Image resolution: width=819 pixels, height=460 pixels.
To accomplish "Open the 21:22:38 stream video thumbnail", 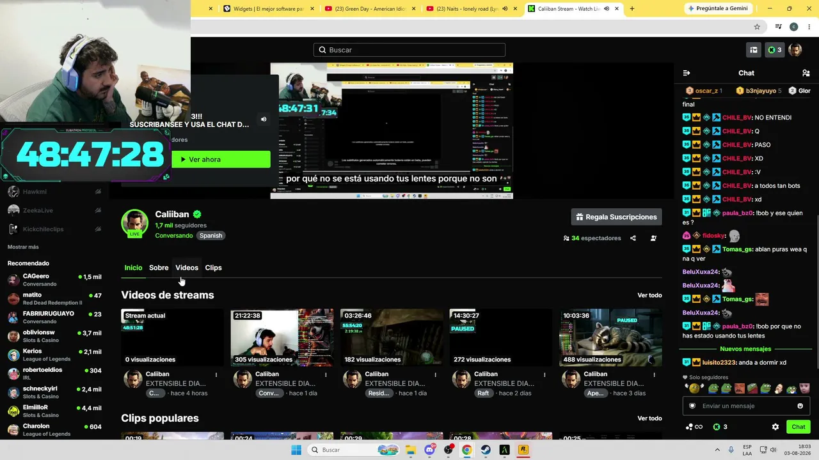I will [x=282, y=337].
